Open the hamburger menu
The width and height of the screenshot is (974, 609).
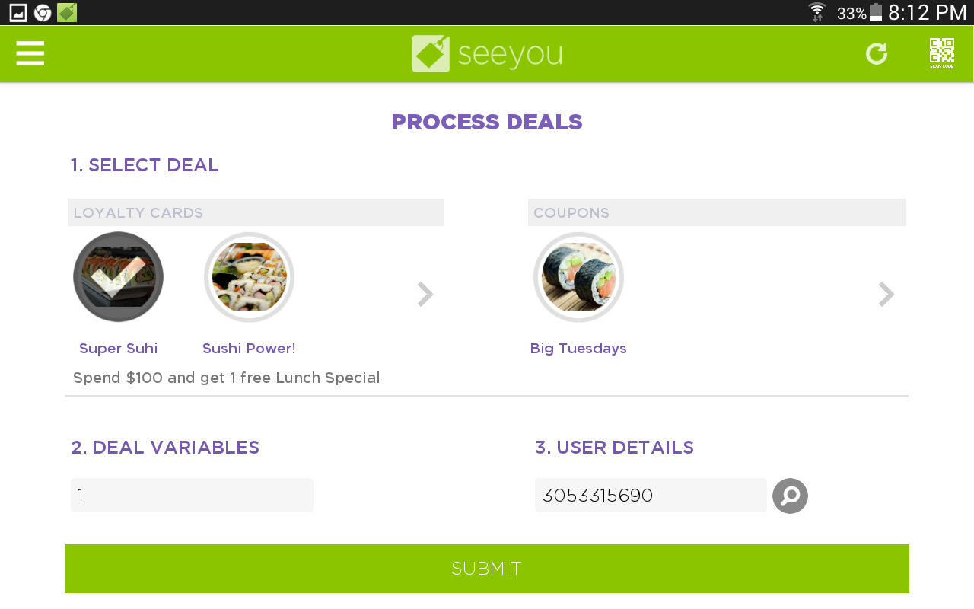coord(30,53)
